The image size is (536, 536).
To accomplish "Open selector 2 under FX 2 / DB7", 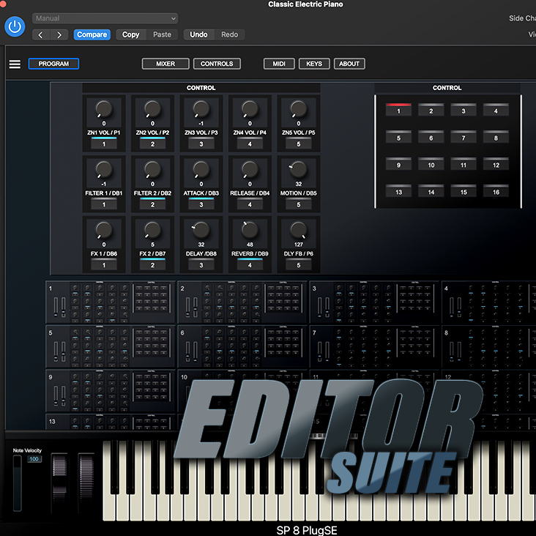I will point(152,264).
